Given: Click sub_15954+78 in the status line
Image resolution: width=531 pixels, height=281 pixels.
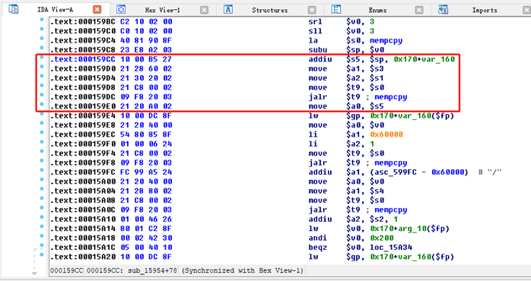Looking at the screenshot, I should point(152,270).
